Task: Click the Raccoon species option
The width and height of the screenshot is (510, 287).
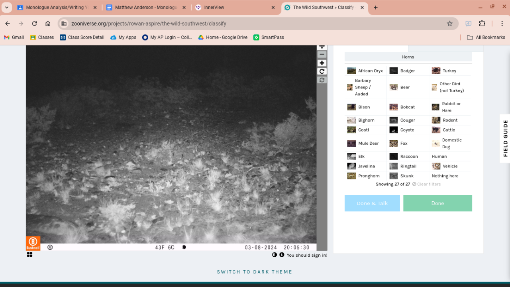Action: click(x=408, y=157)
